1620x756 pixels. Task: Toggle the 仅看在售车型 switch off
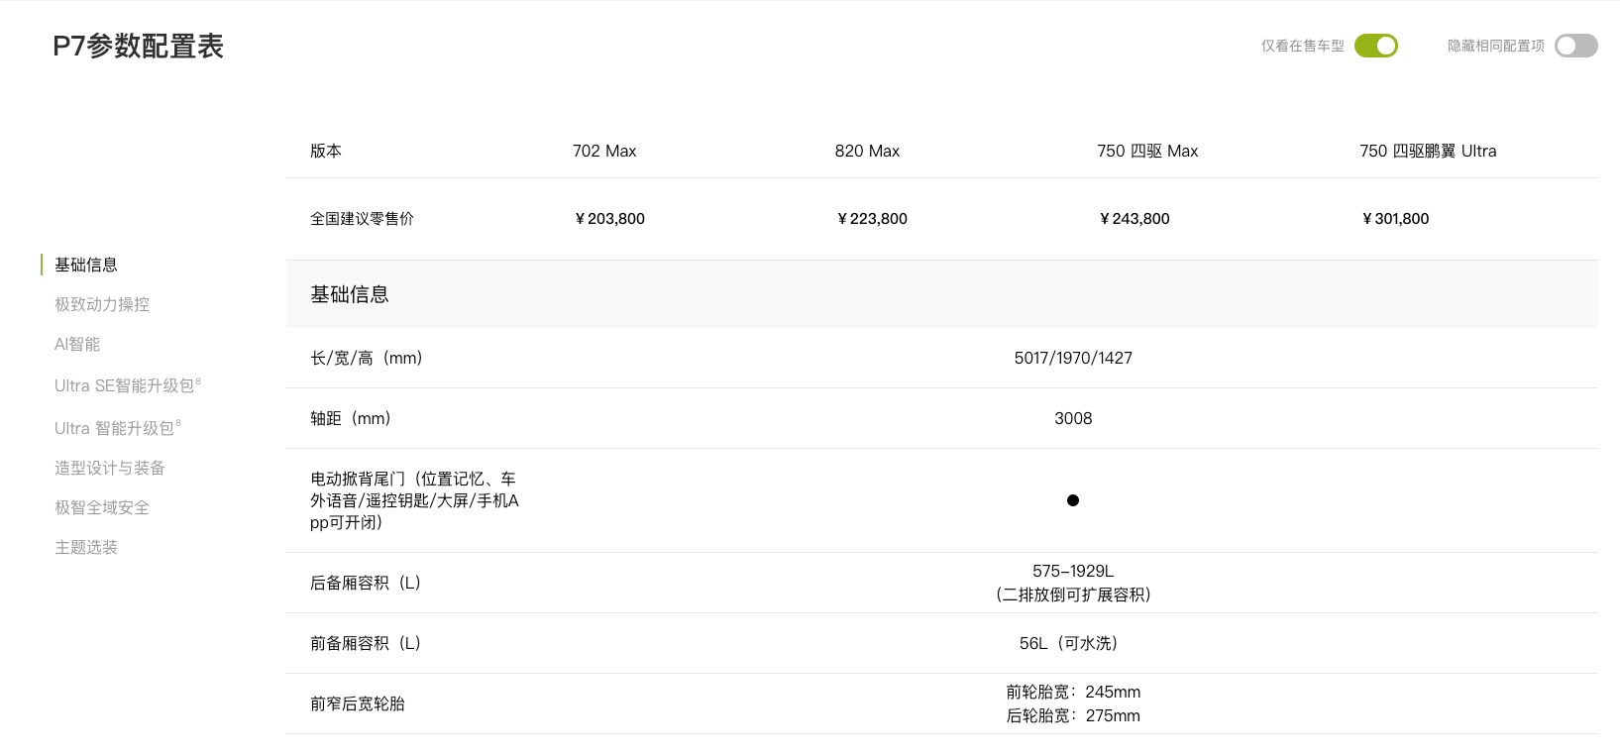click(x=1375, y=46)
